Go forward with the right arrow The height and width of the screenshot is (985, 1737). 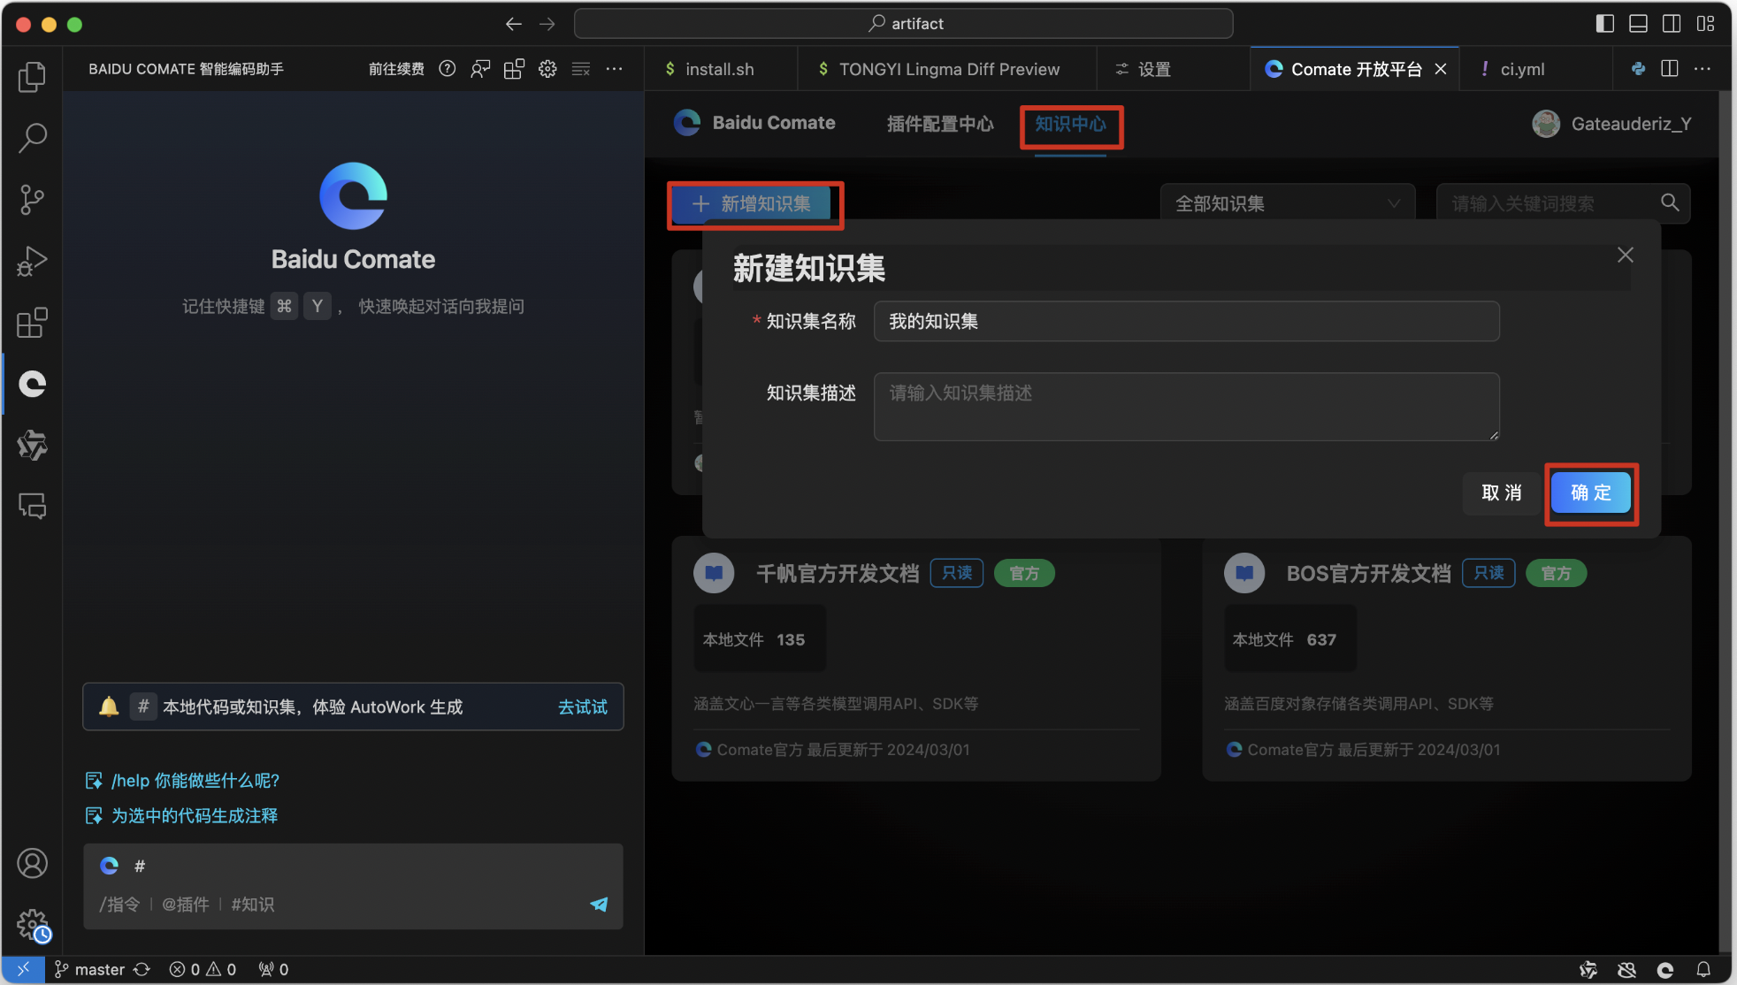[x=547, y=24]
